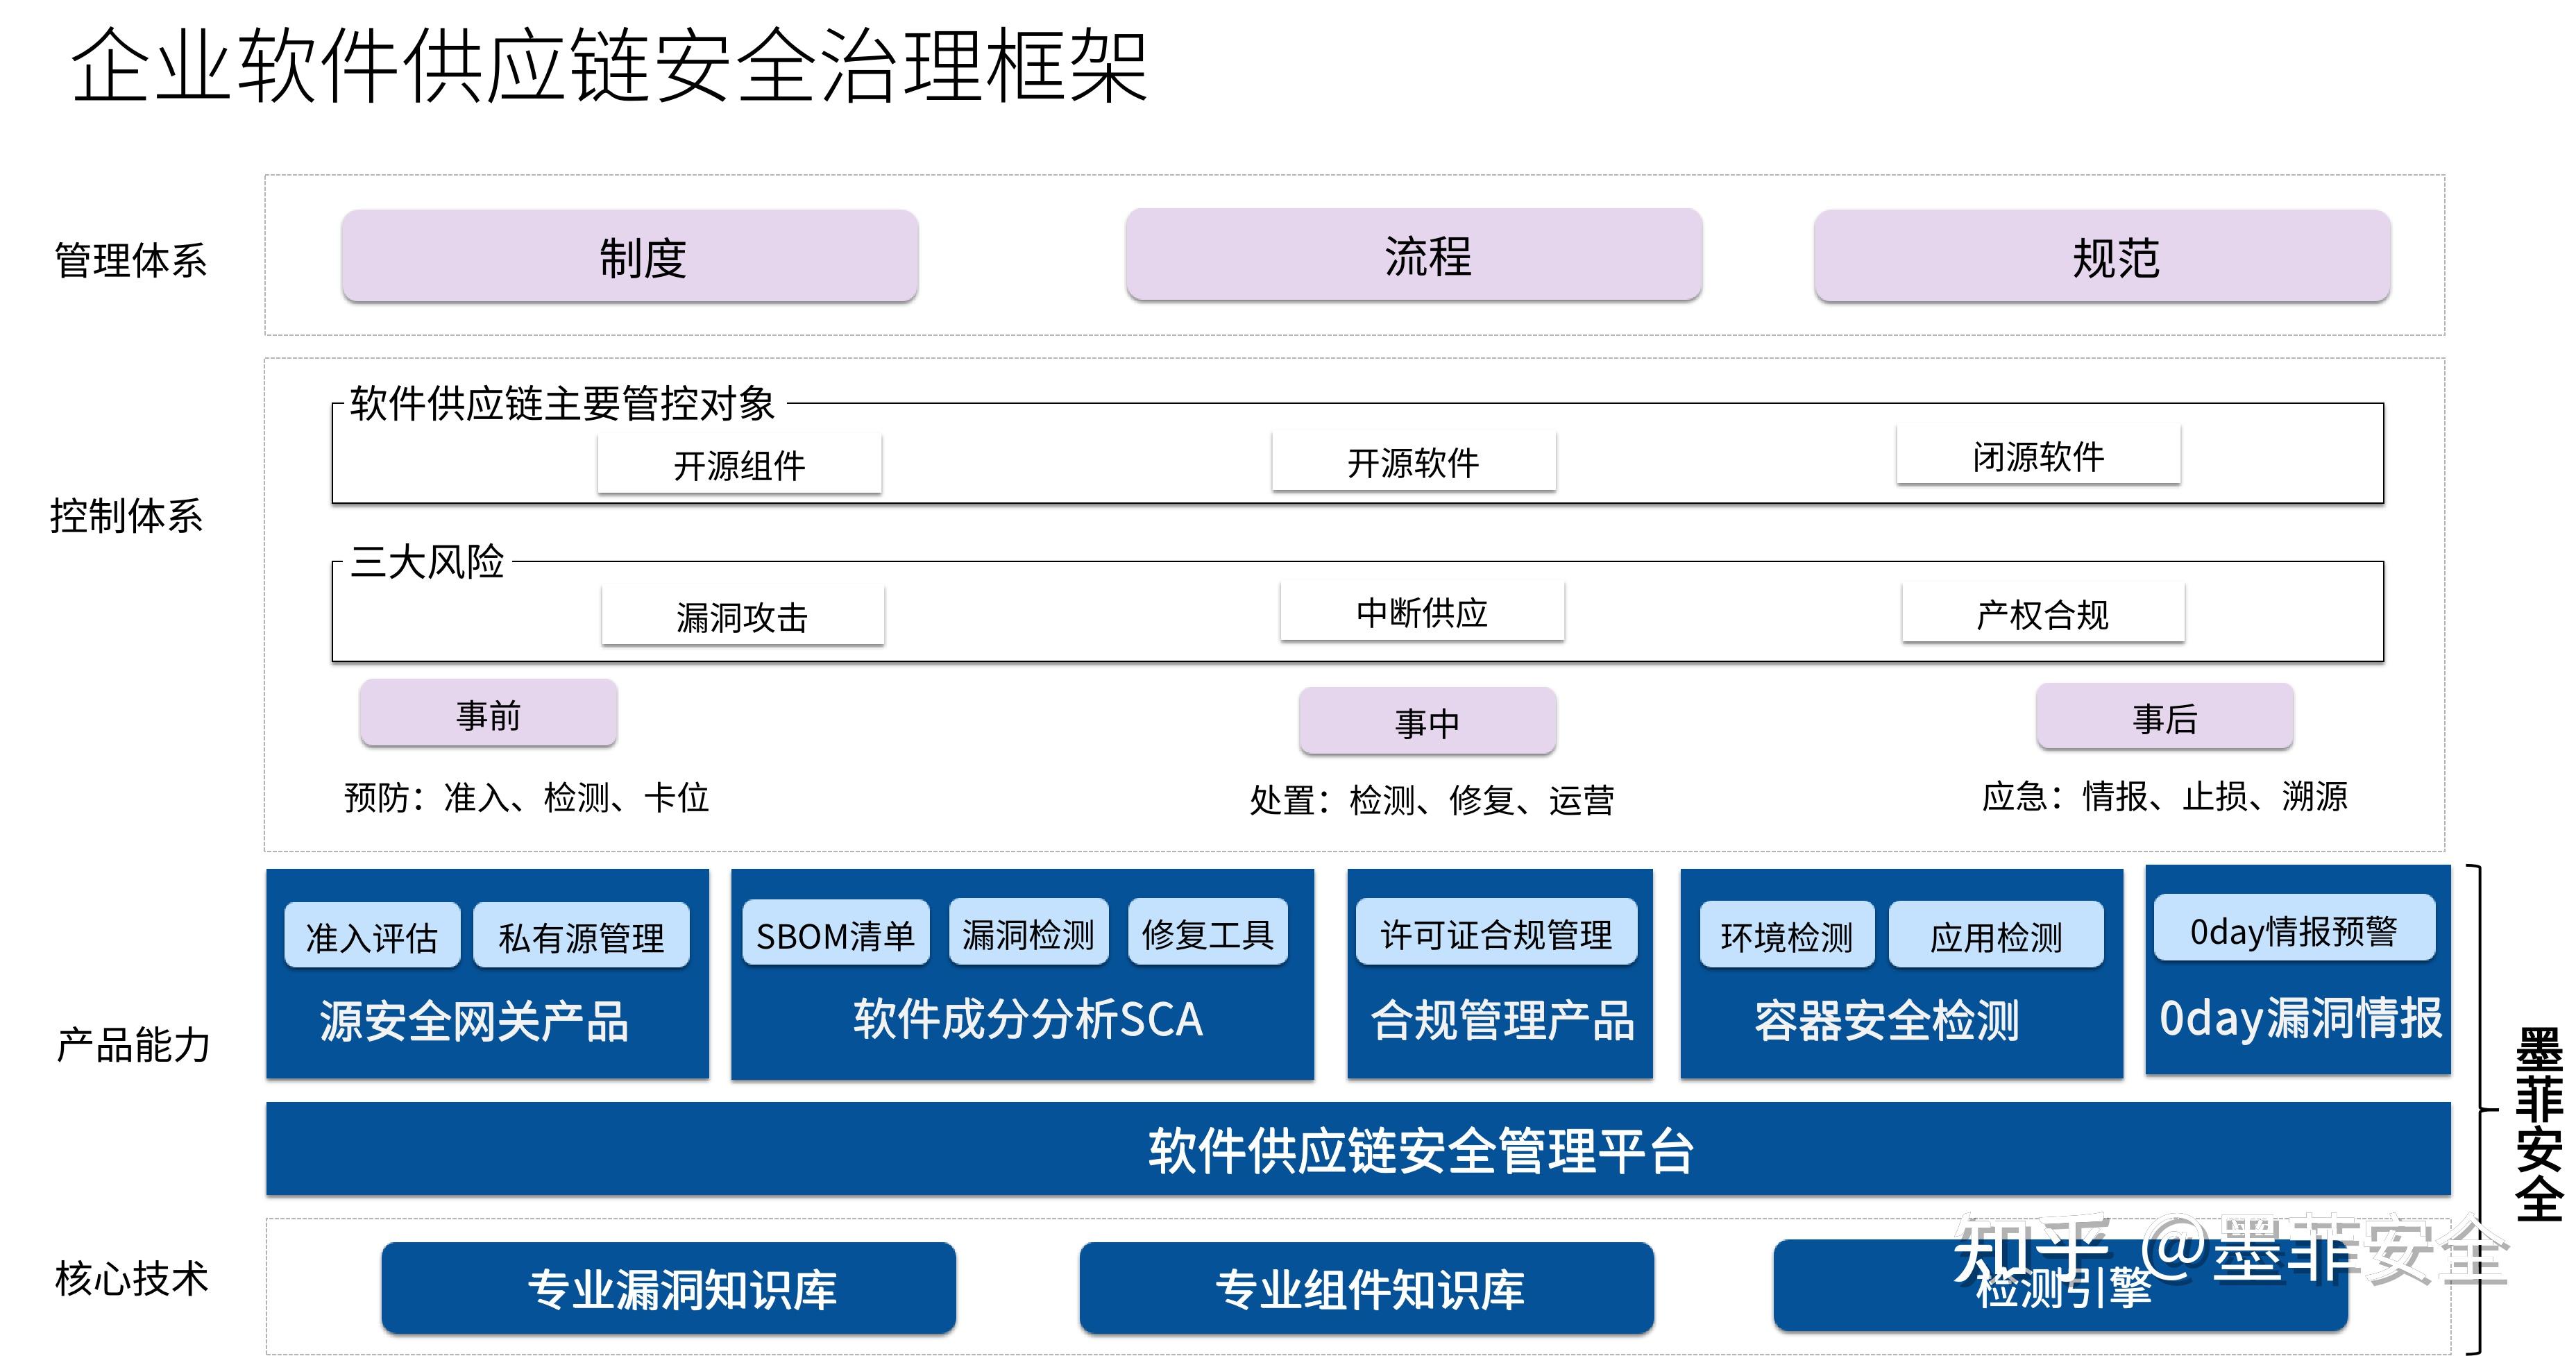The width and height of the screenshot is (2576, 1356).
Task: Click the heading 软件供应链主要管控对象
Action: 563,403
